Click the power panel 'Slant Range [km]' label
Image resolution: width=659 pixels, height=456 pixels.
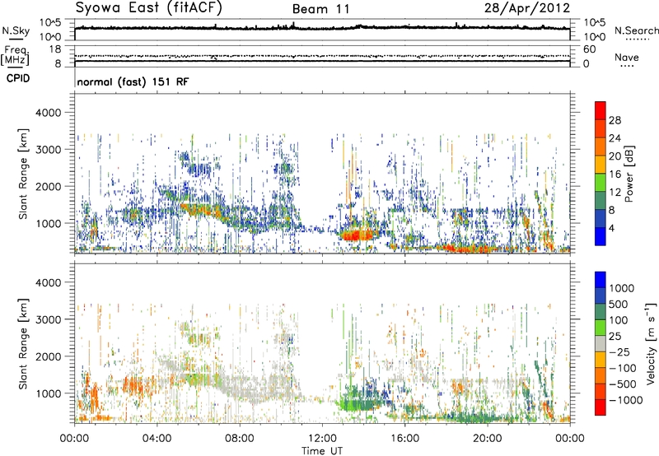point(23,174)
